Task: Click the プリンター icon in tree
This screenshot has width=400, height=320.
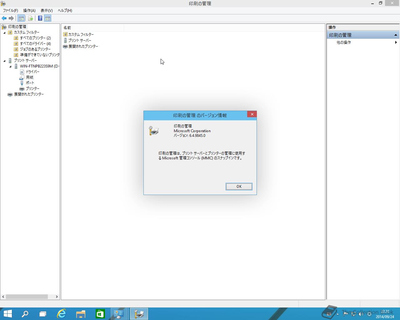Action: coord(22,89)
